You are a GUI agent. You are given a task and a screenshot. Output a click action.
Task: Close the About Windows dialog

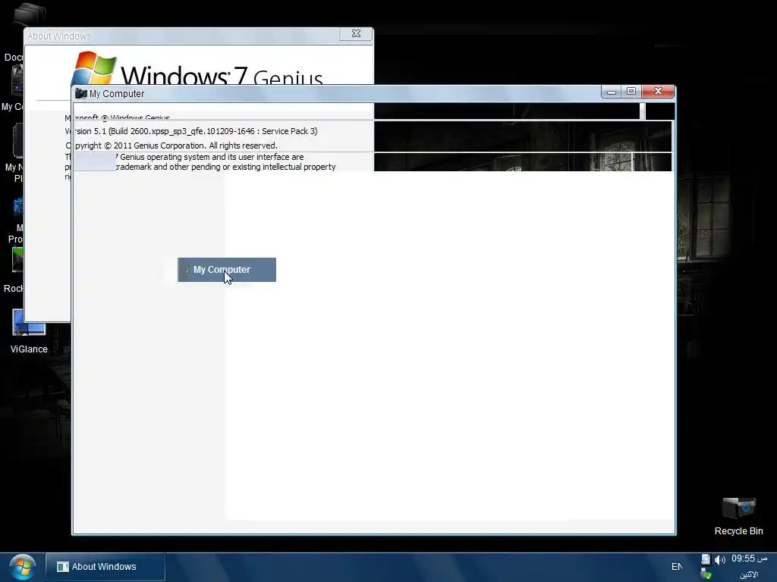(x=356, y=33)
